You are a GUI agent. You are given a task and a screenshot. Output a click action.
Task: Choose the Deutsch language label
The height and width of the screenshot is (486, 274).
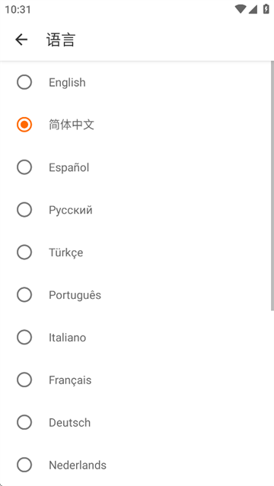click(70, 423)
